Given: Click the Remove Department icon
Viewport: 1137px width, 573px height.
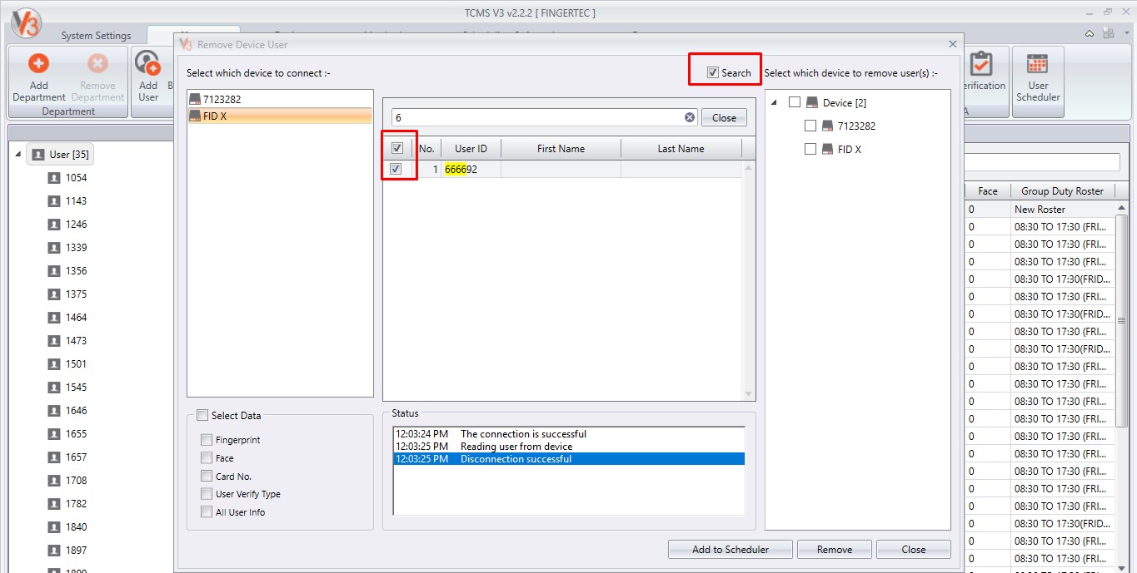Looking at the screenshot, I should 97,64.
